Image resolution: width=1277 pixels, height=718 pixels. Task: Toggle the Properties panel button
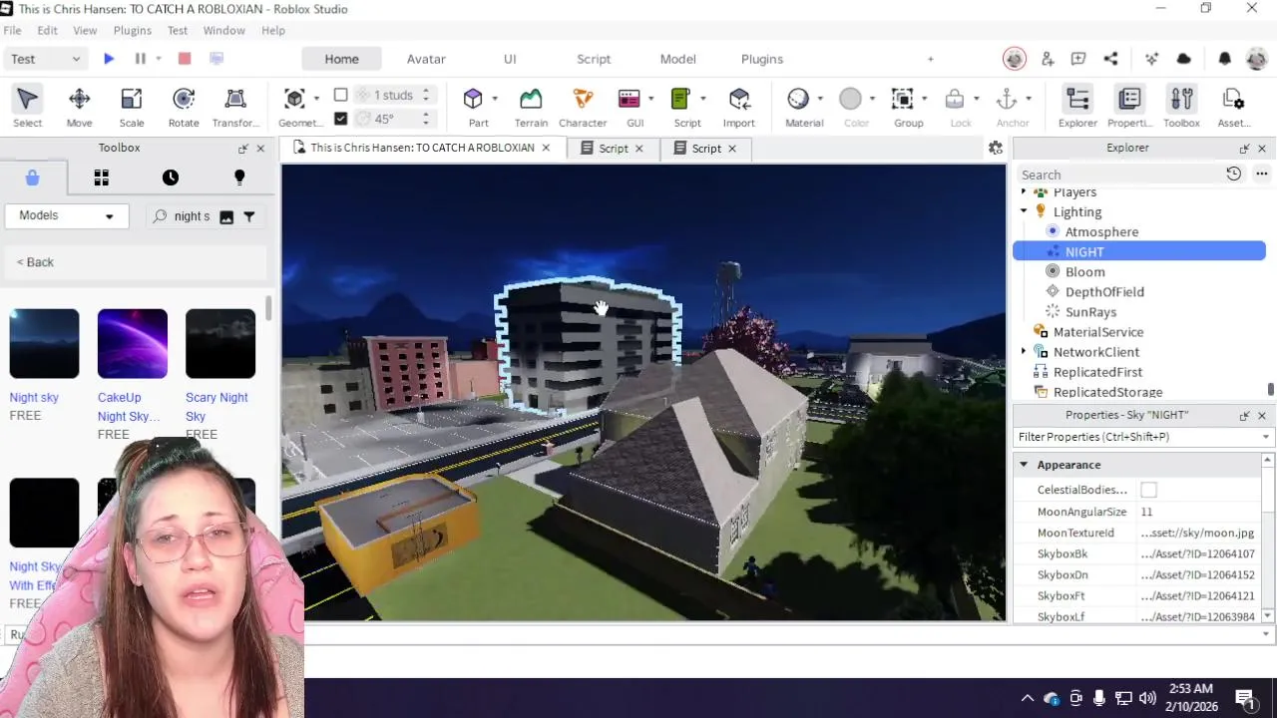point(1129,108)
